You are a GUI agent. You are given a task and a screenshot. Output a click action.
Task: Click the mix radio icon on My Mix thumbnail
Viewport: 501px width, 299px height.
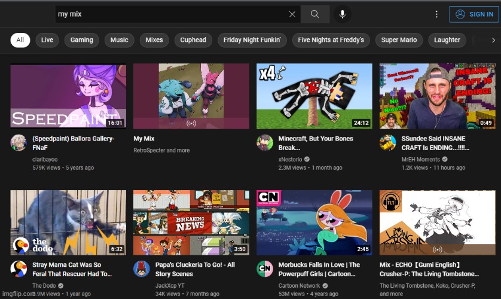point(191,123)
